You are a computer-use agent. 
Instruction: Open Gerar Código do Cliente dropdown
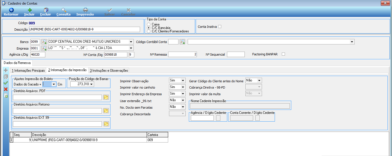pyautogui.click(x=259, y=81)
